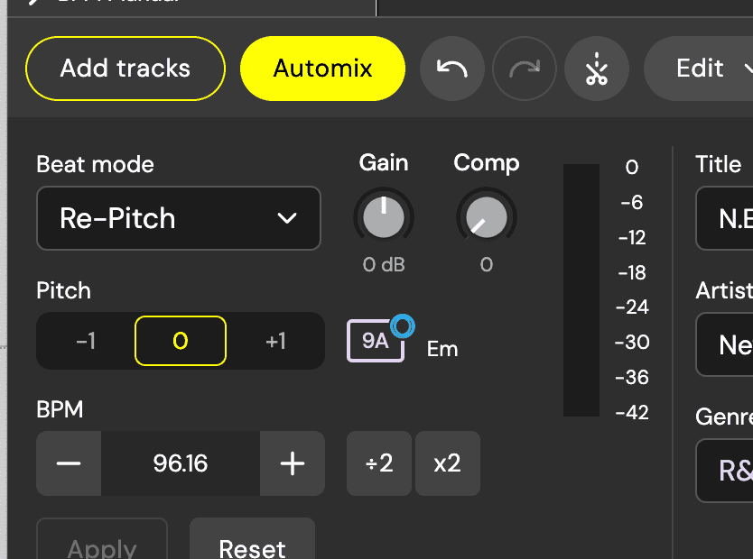This screenshot has width=753, height=559.
Task: Click the 9A key badge
Action: [x=375, y=341]
